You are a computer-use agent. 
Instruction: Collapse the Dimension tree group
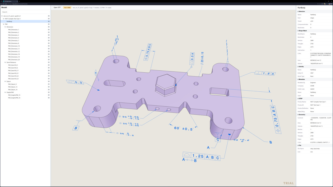(5, 27)
